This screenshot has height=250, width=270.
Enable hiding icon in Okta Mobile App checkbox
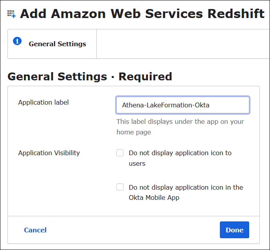pos(120,187)
